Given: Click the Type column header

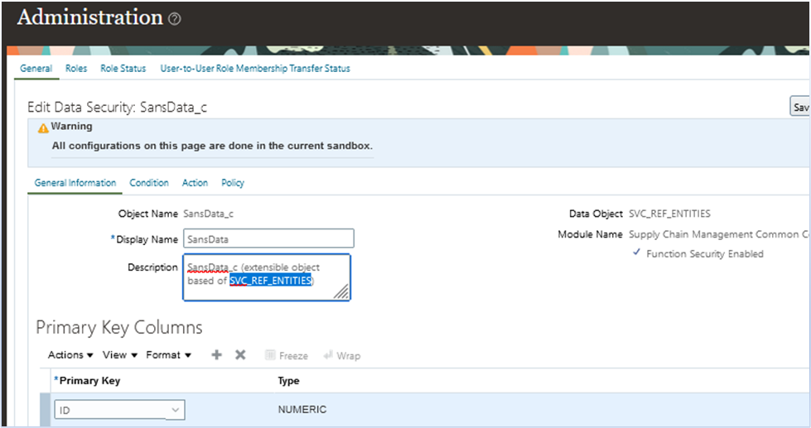Looking at the screenshot, I should pyautogui.click(x=288, y=381).
